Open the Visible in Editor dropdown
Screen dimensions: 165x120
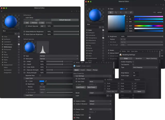[100, 101]
